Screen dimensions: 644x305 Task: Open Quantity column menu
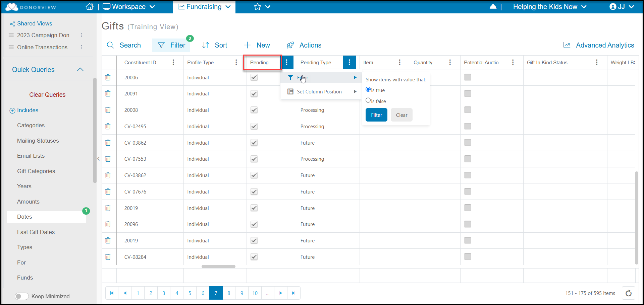coord(450,62)
